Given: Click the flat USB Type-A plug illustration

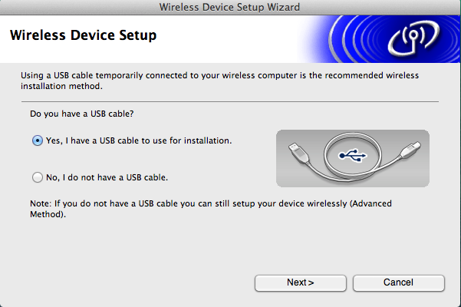Looking at the screenshot, I should (298, 153).
